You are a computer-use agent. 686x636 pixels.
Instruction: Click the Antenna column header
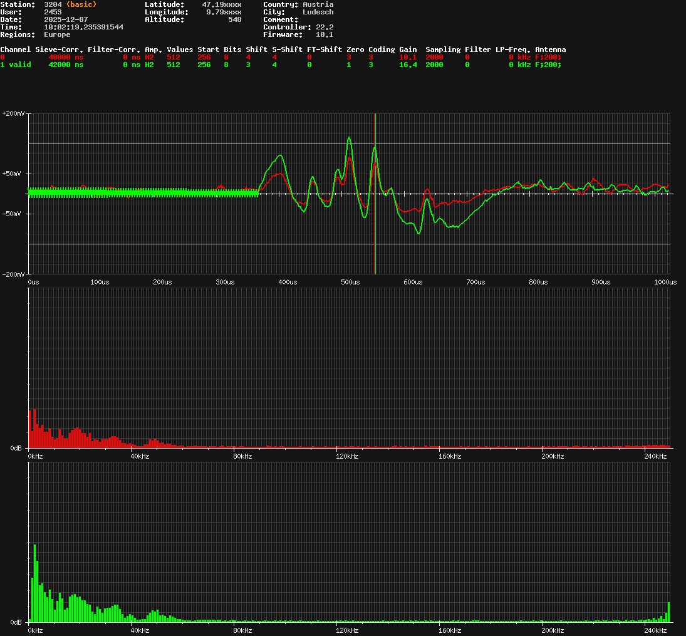pyautogui.click(x=550, y=50)
